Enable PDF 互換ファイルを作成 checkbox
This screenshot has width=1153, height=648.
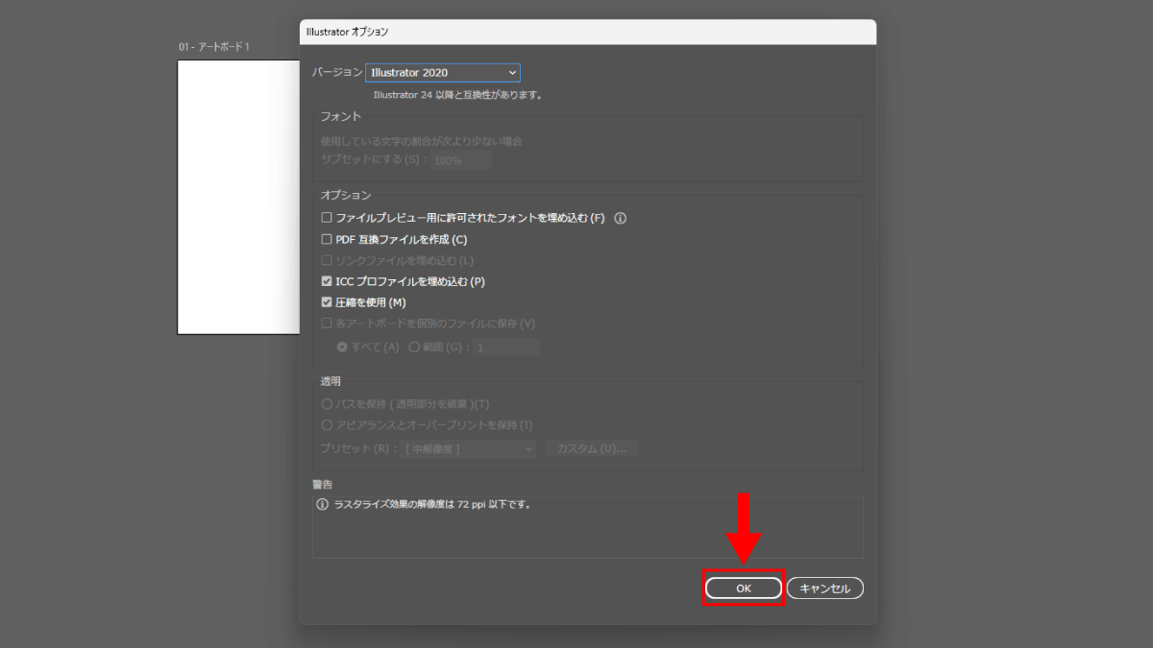click(327, 239)
